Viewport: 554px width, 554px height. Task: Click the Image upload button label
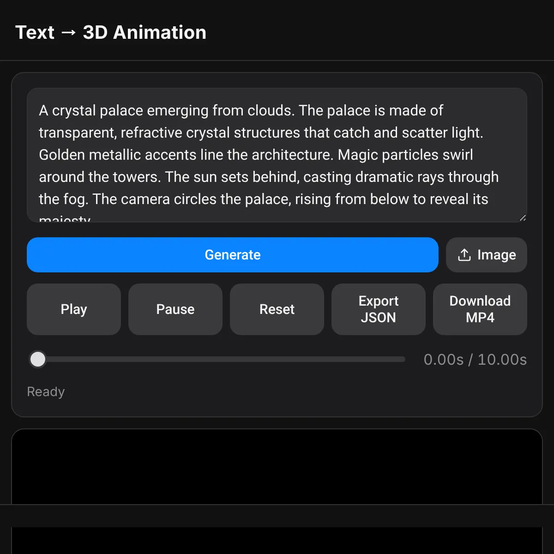(496, 255)
